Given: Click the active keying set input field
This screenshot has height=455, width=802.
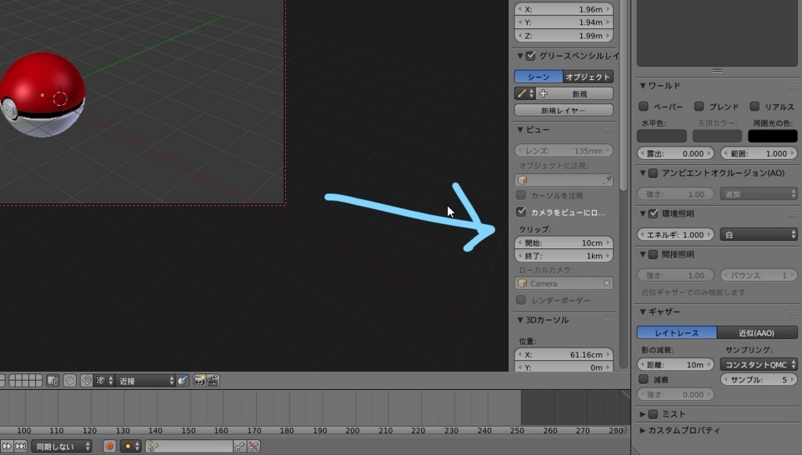Looking at the screenshot, I should (190, 446).
